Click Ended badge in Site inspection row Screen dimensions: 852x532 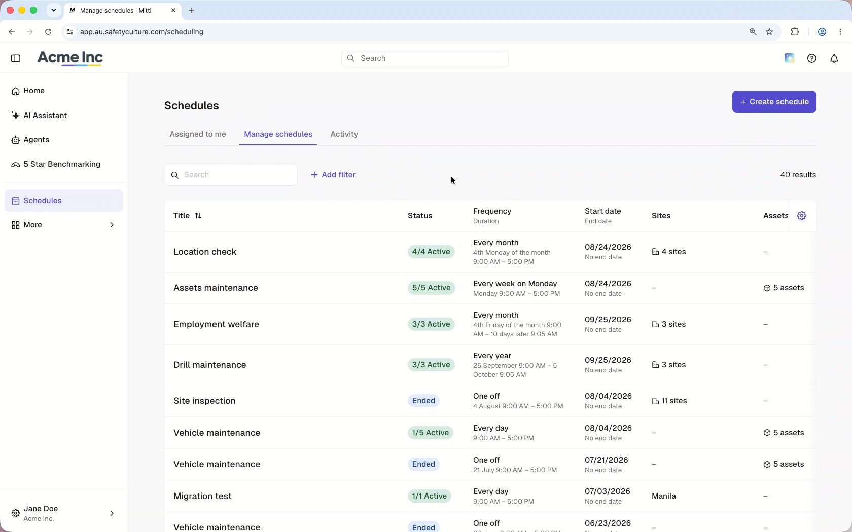click(423, 401)
